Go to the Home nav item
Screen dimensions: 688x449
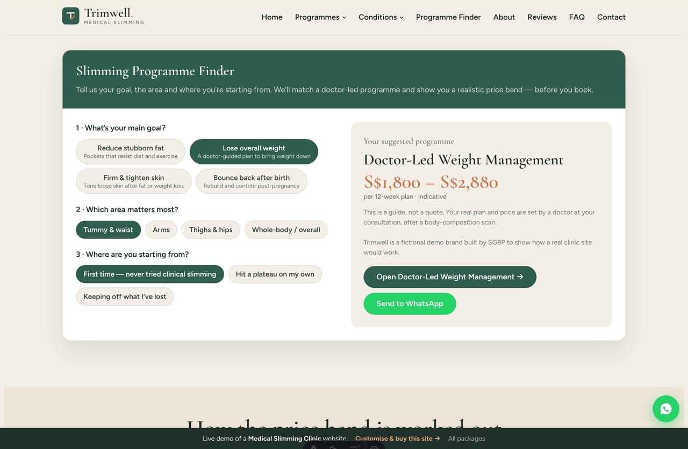(x=272, y=17)
